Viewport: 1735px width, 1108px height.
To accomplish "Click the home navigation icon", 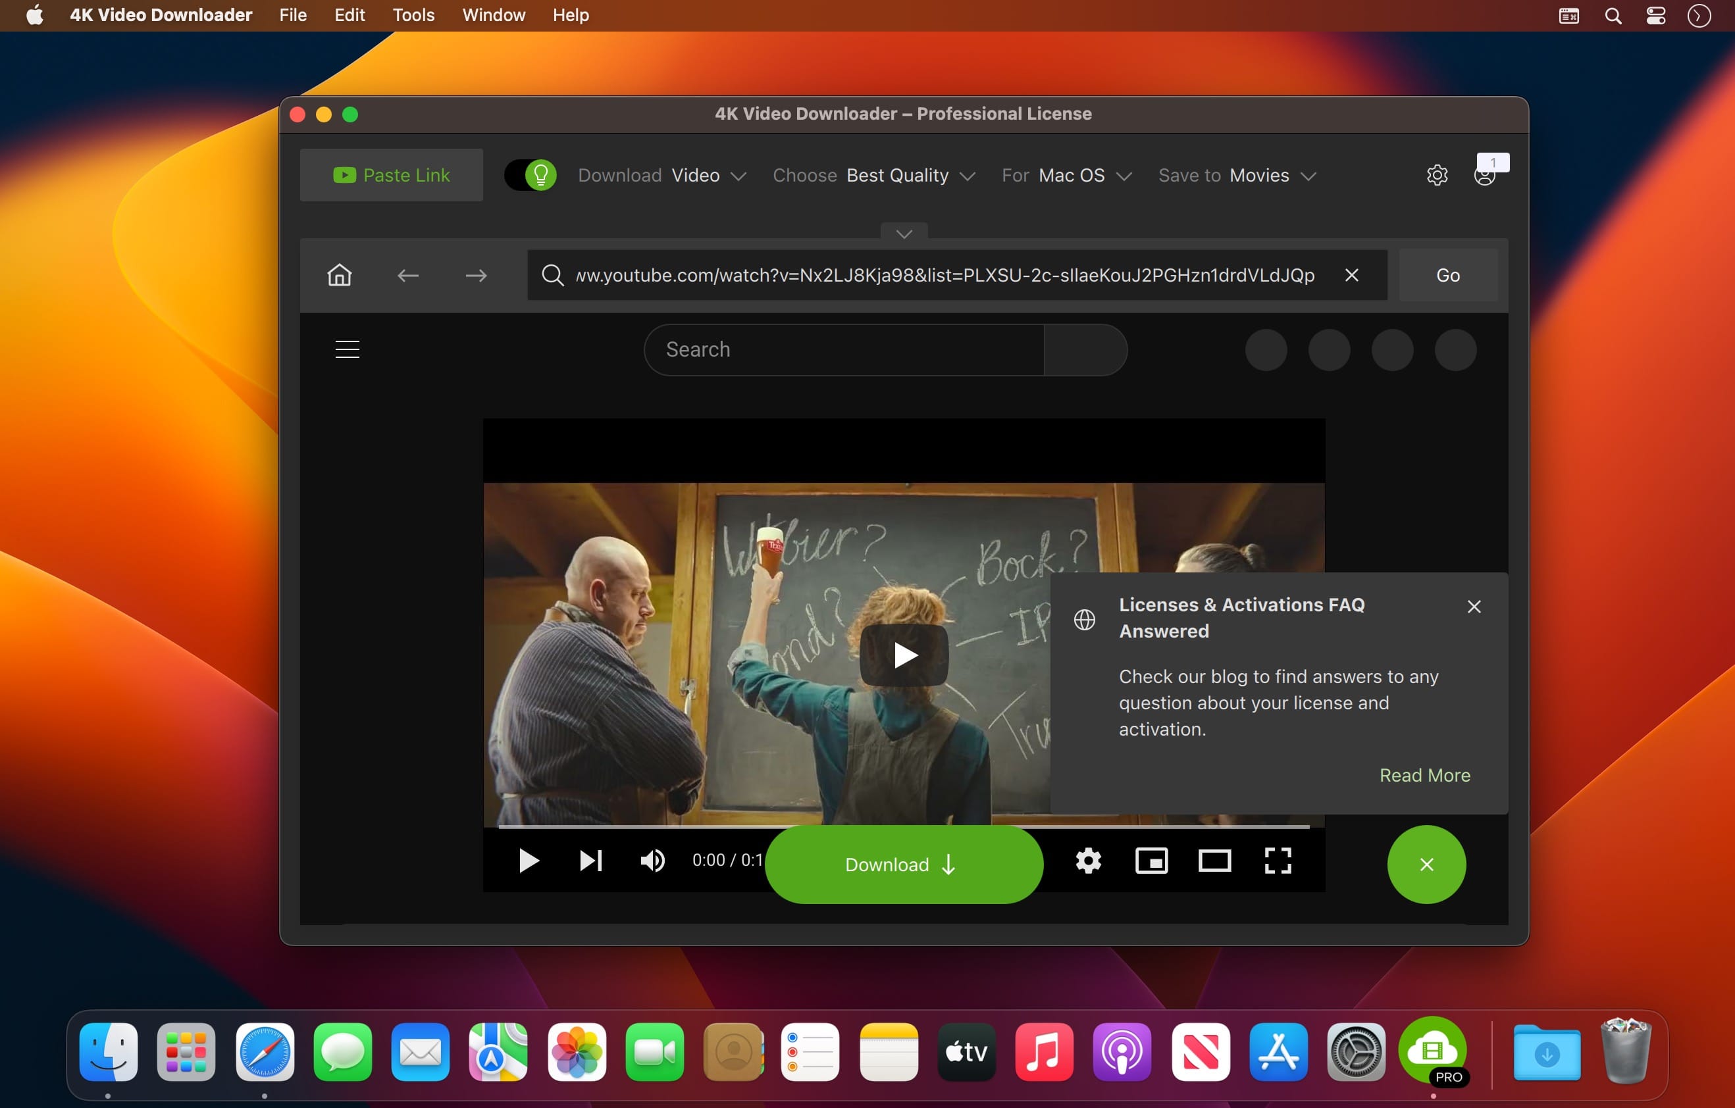I will 338,274.
